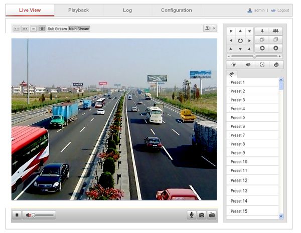Pan camera right with PTZ arrow
301x233 pixels.
(x=249, y=41)
